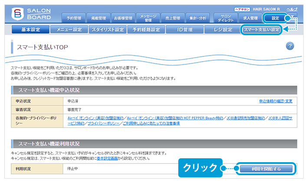
Task: Open the プライバシーポリシー link
Action: pyautogui.click(x=103, y=123)
